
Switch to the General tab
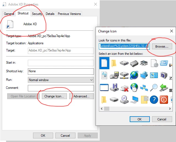pos(9,14)
